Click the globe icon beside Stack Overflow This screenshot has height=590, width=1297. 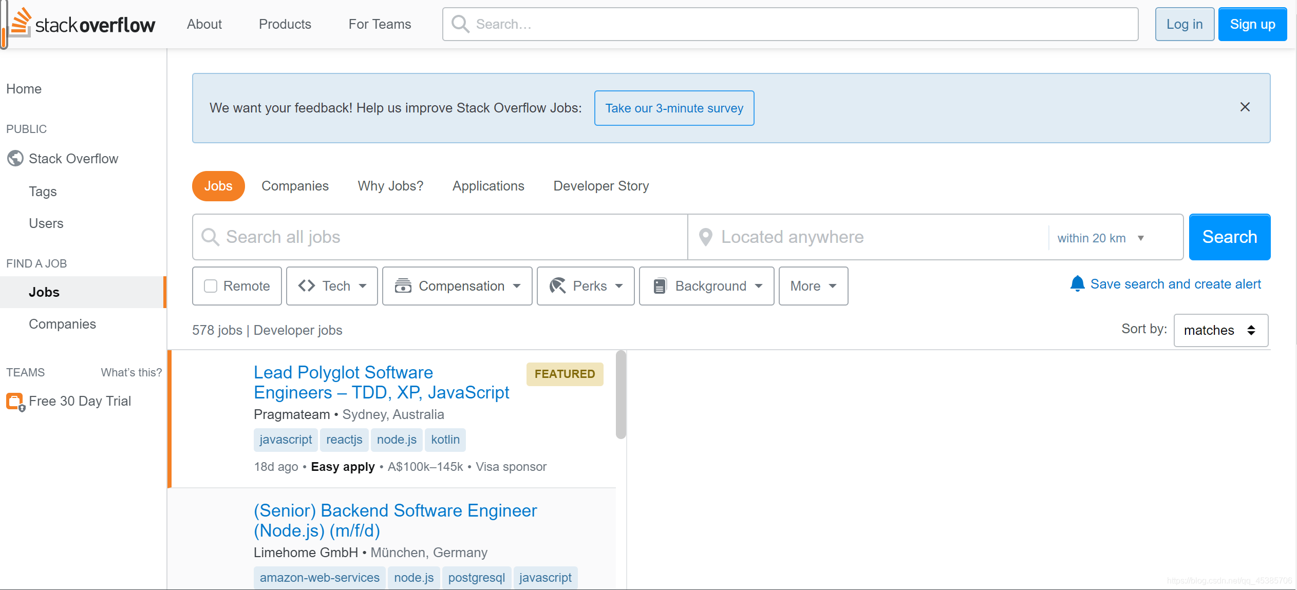(15, 159)
